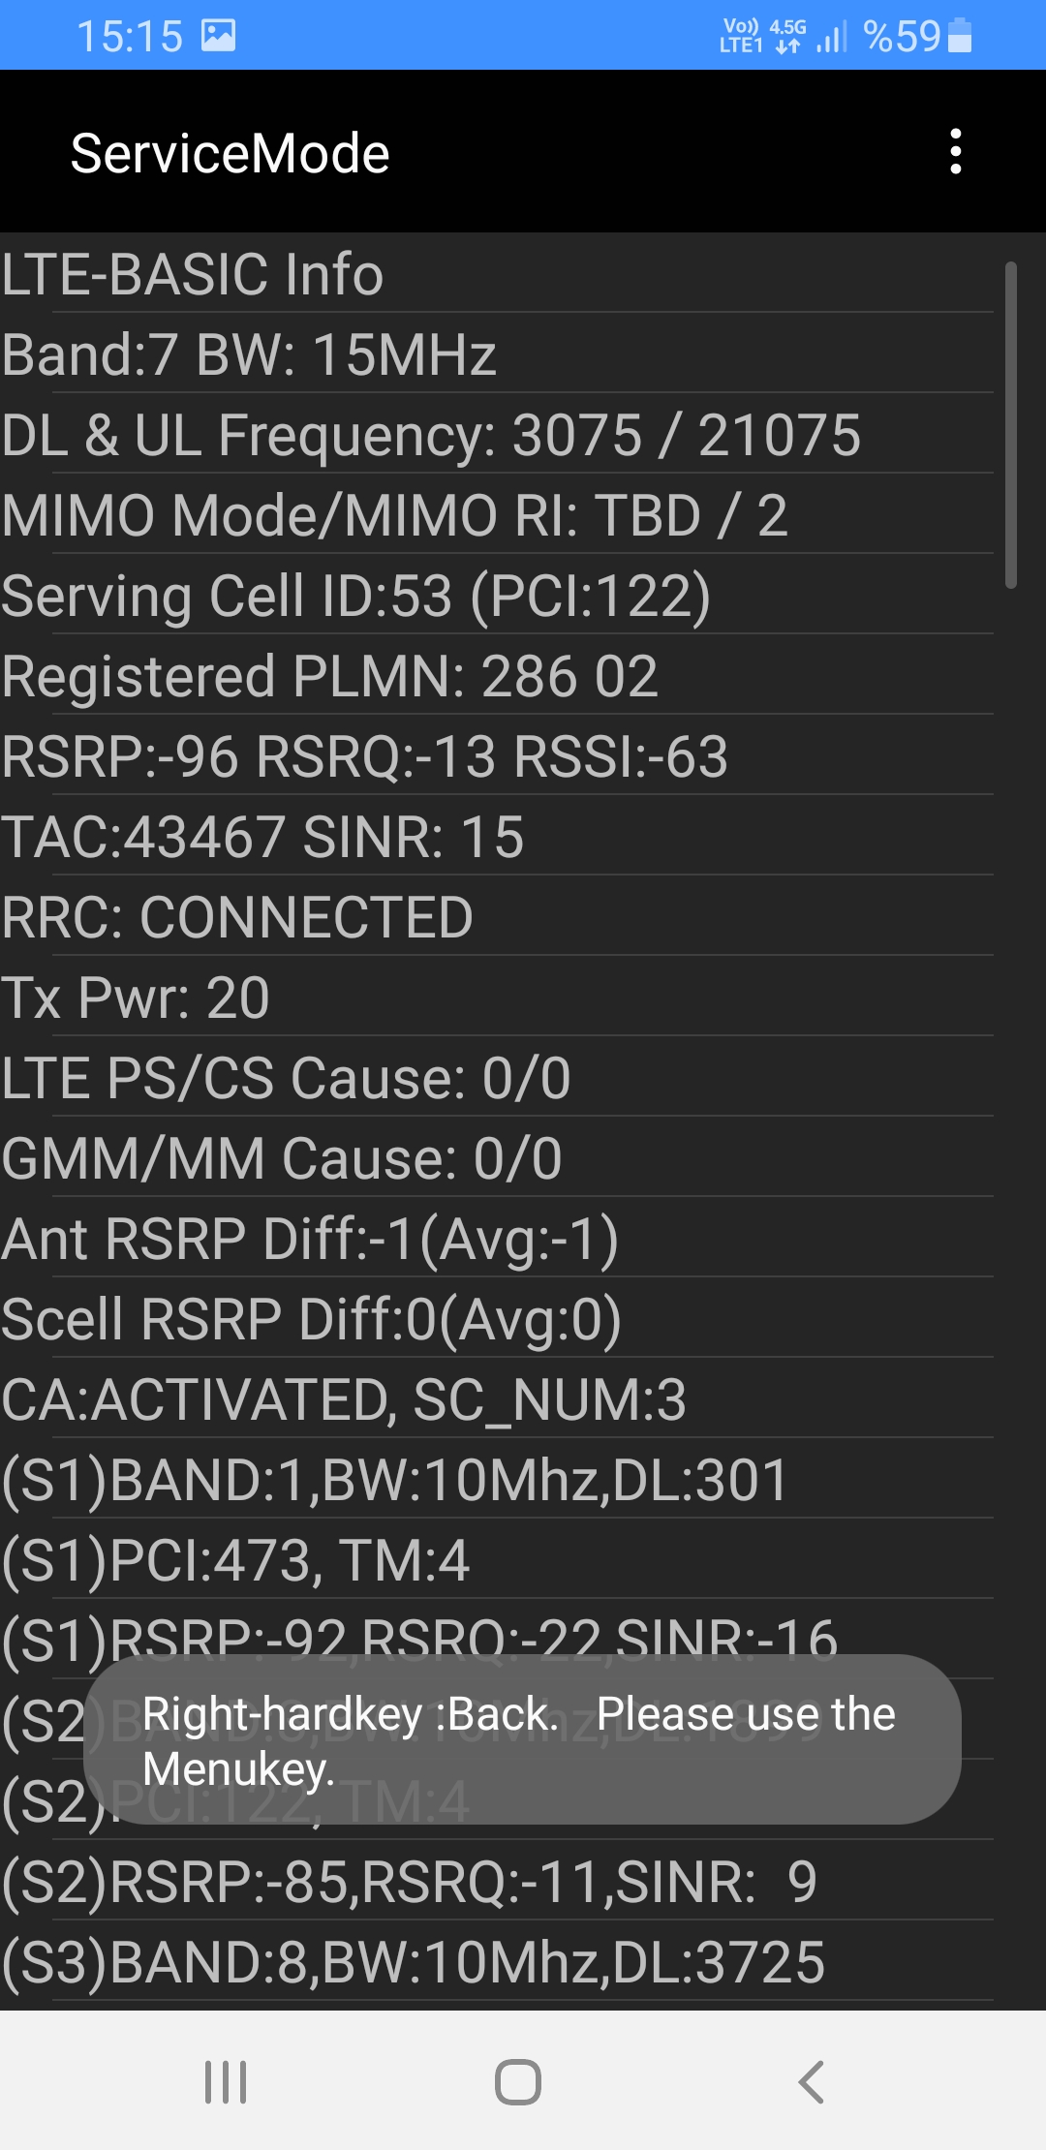Tap the RRC: CONNECTED row

click(497, 916)
